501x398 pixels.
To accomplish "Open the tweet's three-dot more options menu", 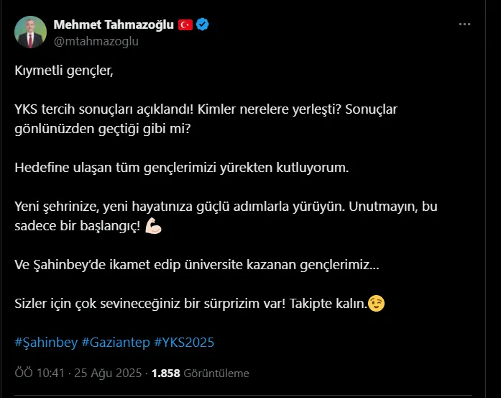I will click(465, 25).
